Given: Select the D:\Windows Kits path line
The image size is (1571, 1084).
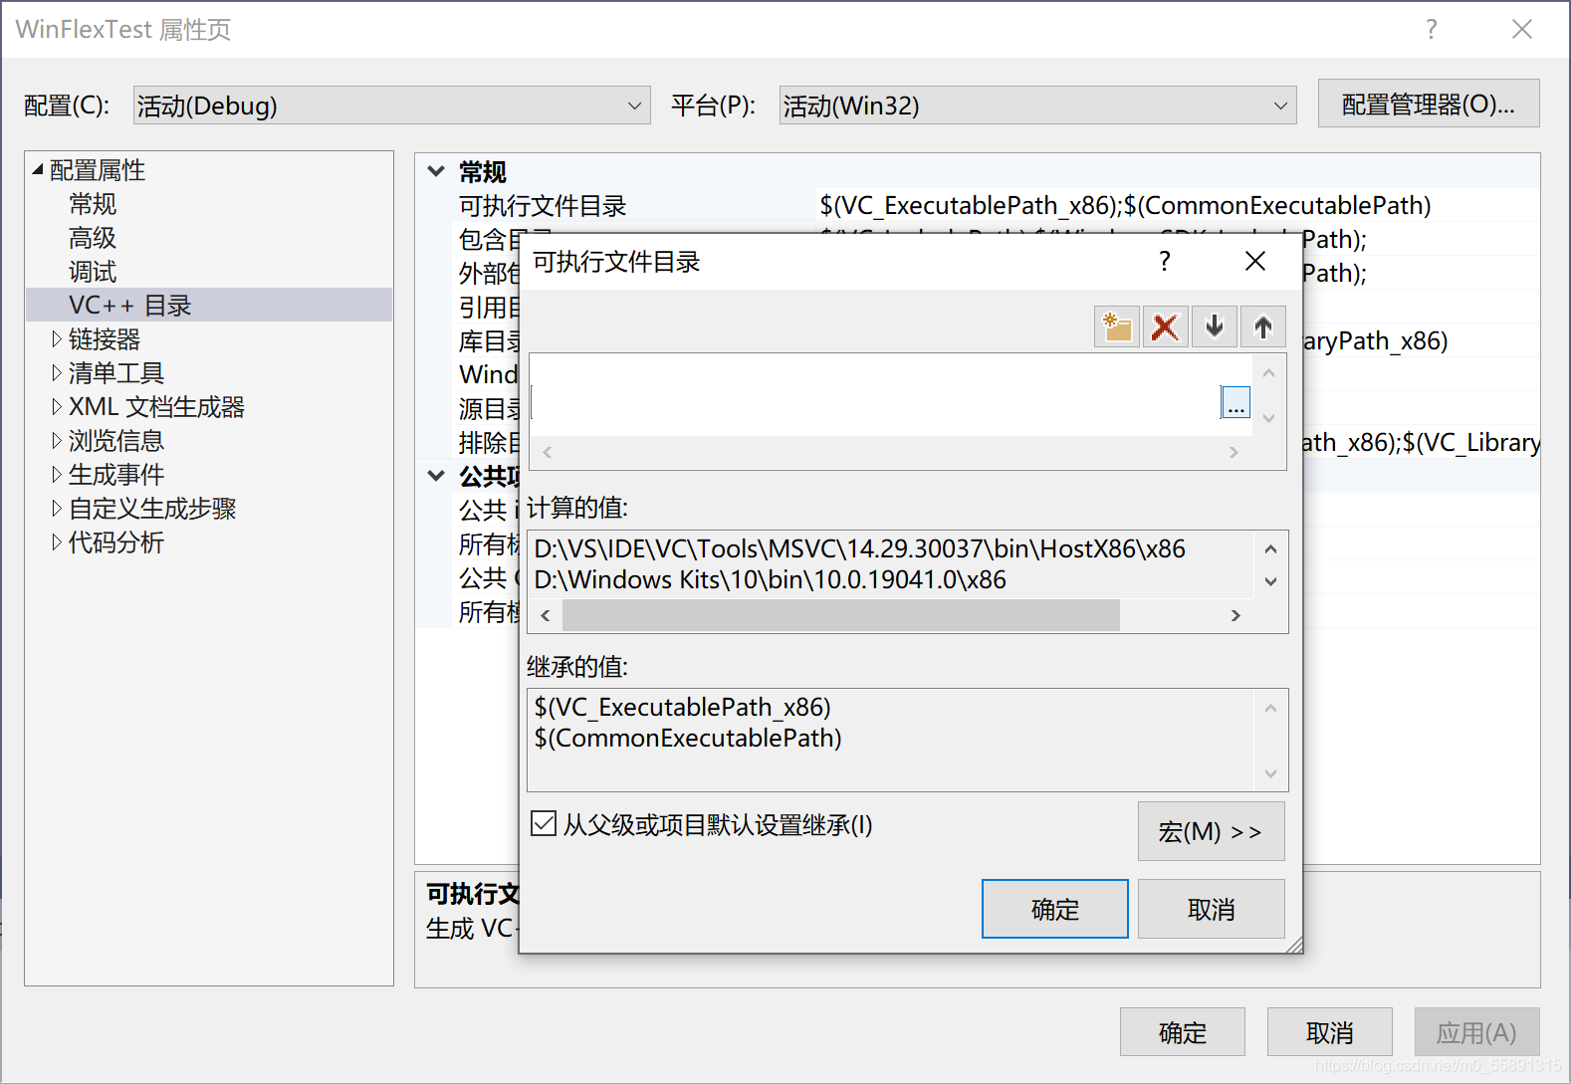Looking at the screenshot, I should pyautogui.click(x=770, y=579).
